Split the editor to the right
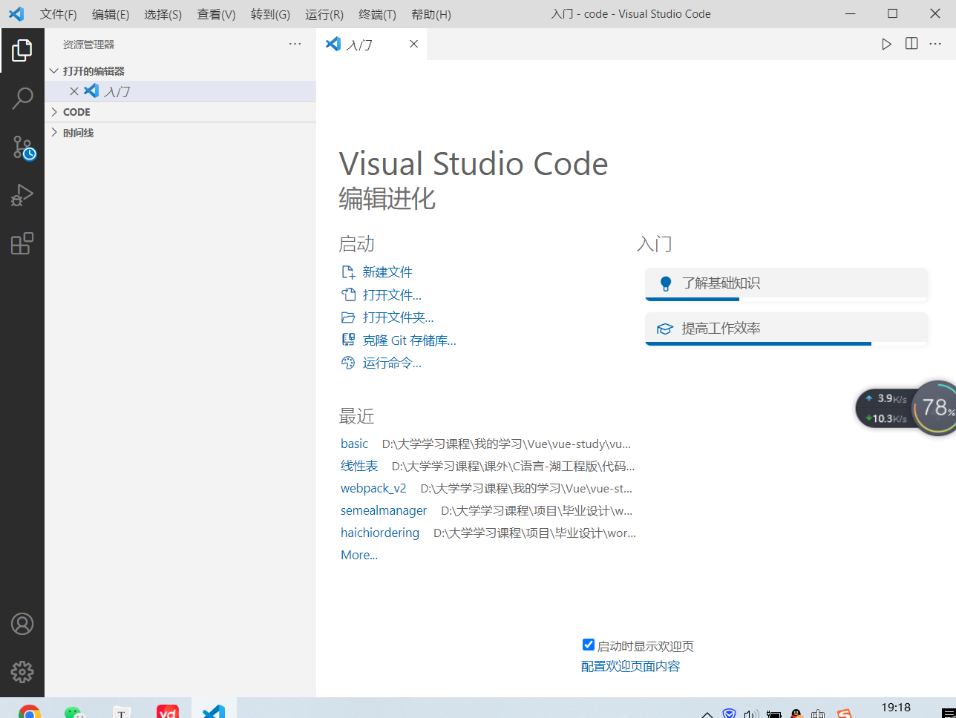Screen dimensions: 956x718 coord(911,44)
